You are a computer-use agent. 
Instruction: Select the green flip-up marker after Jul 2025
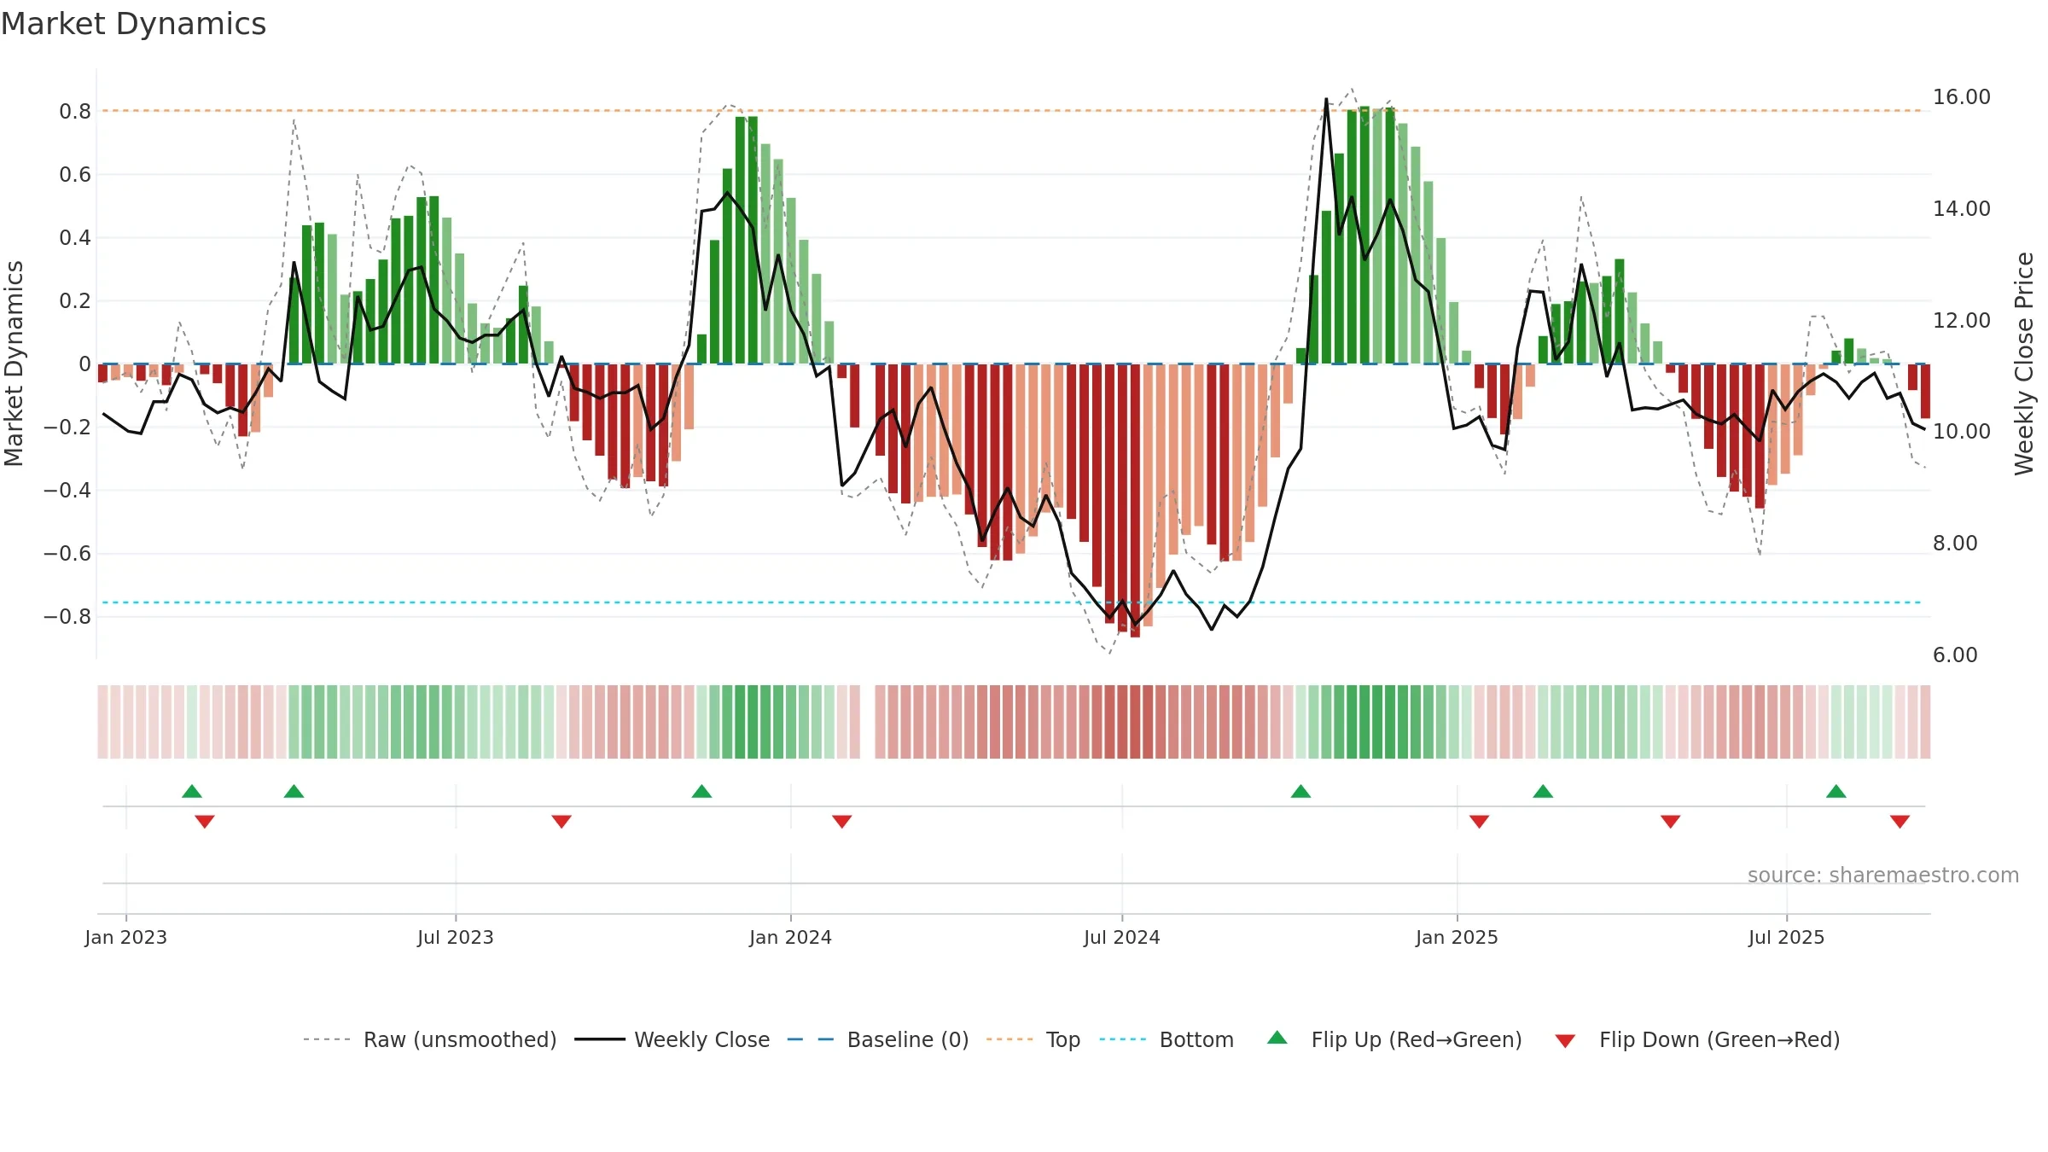click(1836, 791)
